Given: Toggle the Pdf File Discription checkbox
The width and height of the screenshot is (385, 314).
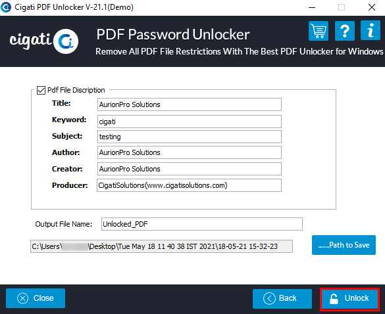Looking at the screenshot, I should [41, 90].
